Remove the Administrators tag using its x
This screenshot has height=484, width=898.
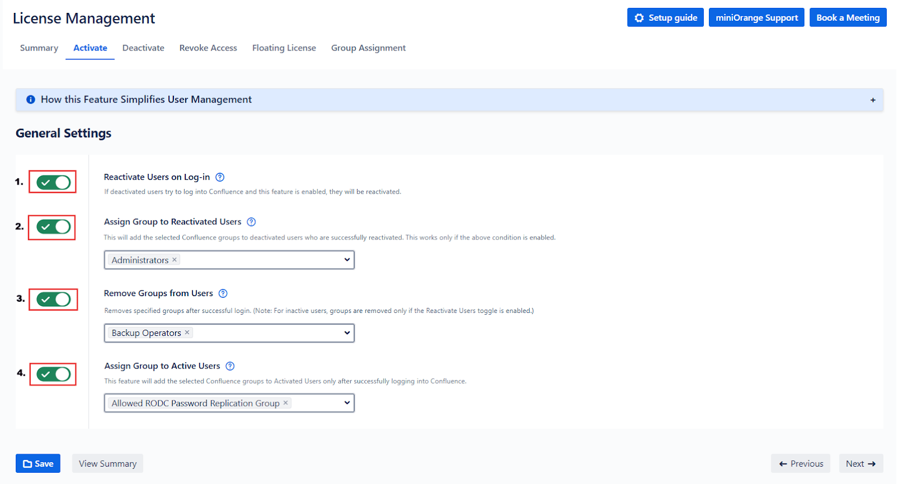(x=175, y=260)
